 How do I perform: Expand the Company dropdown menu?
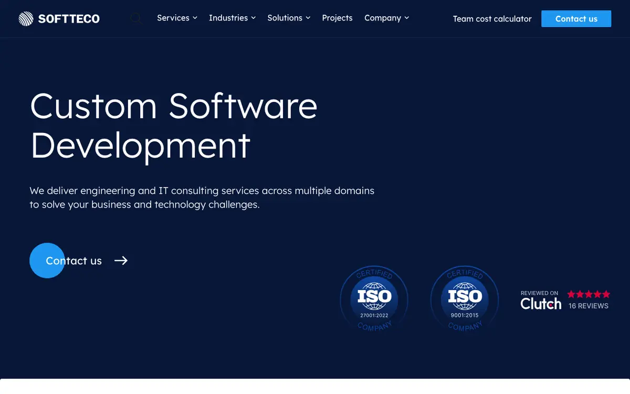click(x=386, y=18)
